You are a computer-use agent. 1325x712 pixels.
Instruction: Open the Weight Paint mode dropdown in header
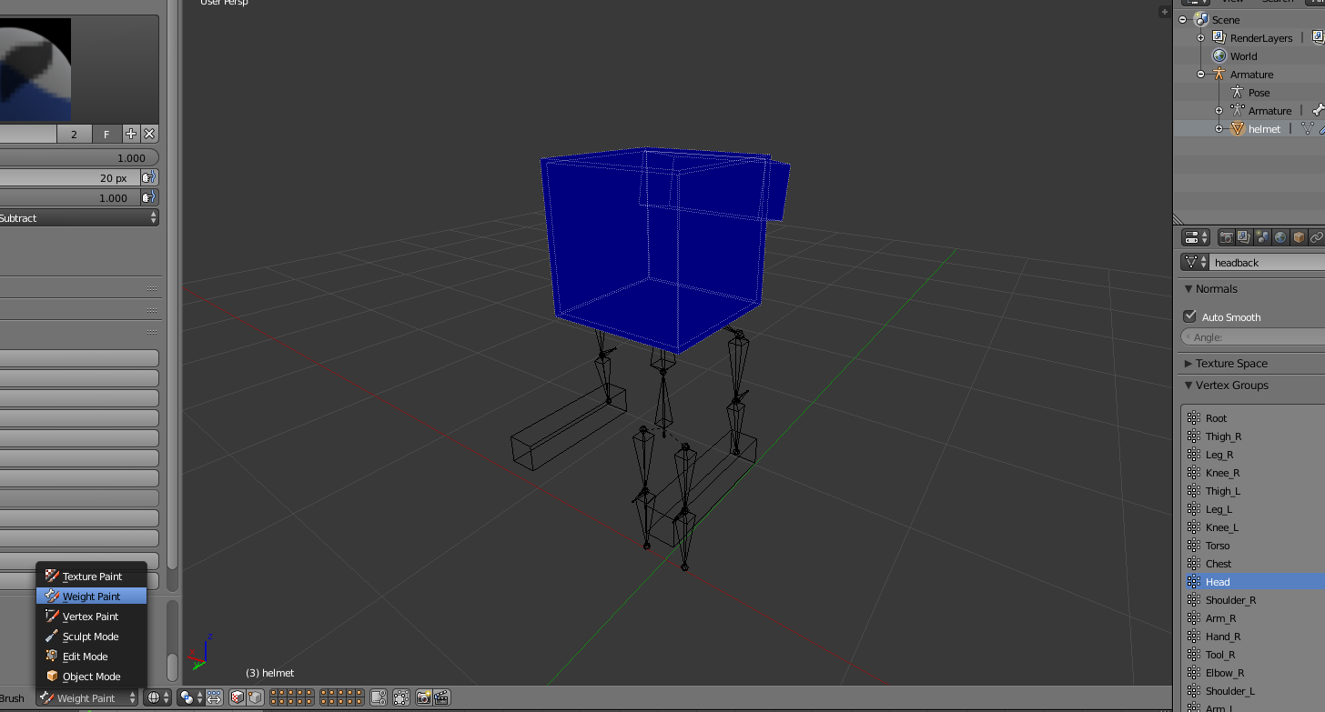point(87,698)
